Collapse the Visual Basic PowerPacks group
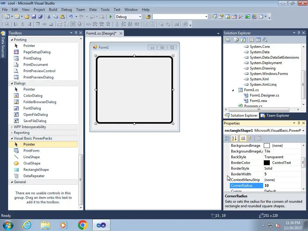The width and height of the screenshot is (308, 231). 12,138
